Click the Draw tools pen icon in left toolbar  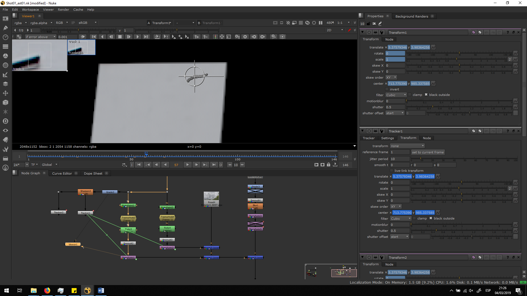tap(5, 28)
